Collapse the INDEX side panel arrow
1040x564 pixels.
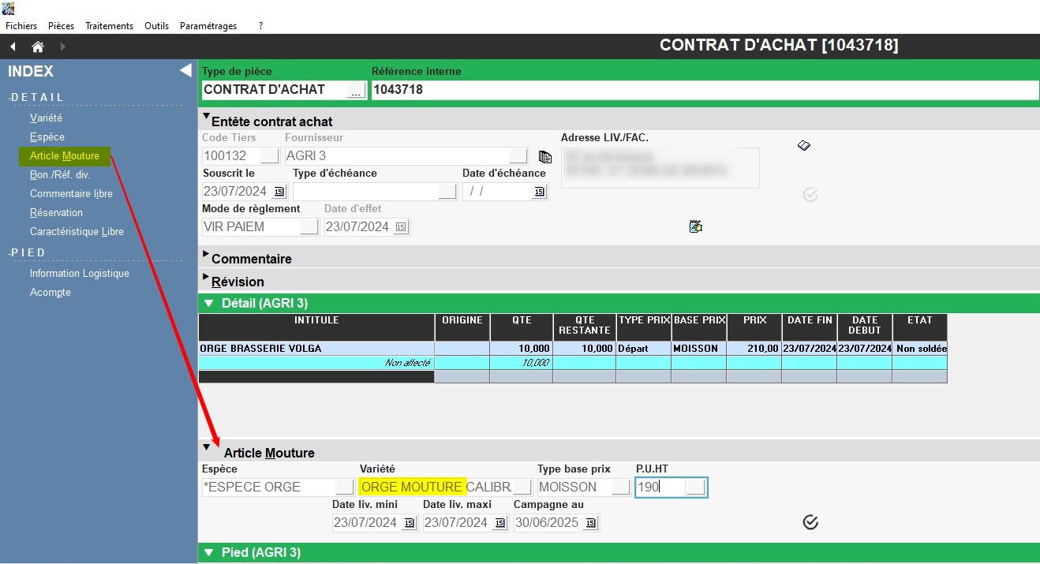[185, 71]
